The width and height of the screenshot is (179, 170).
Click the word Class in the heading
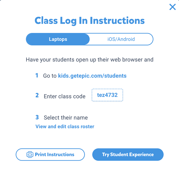[x=46, y=21]
